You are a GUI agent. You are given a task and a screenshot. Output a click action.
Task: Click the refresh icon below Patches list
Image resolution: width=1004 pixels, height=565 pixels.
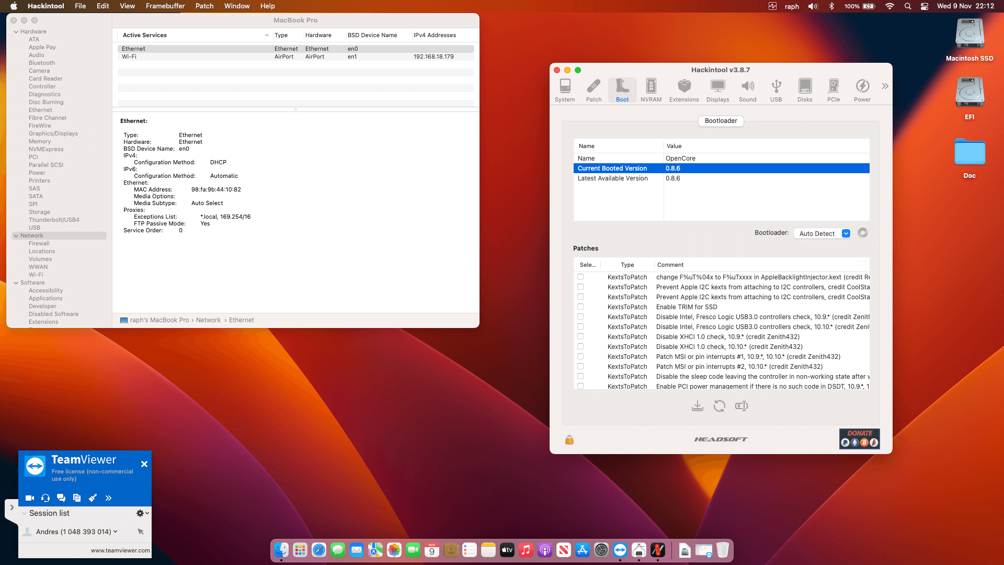click(720, 406)
